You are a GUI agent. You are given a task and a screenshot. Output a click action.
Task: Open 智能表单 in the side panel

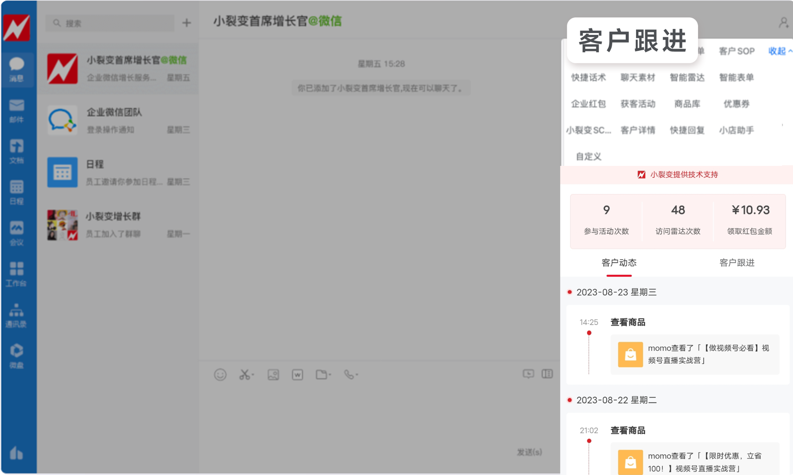point(736,78)
